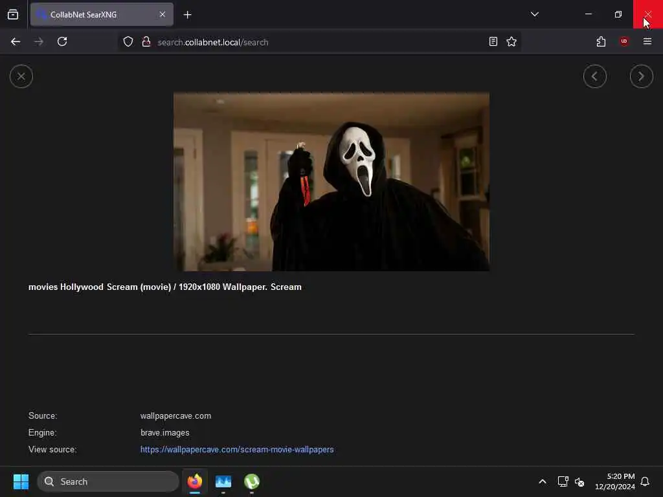Image resolution: width=663 pixels, height=497 pixels.
Task: Select the CollabNet SearXNG tab
Action: [102, 14]
